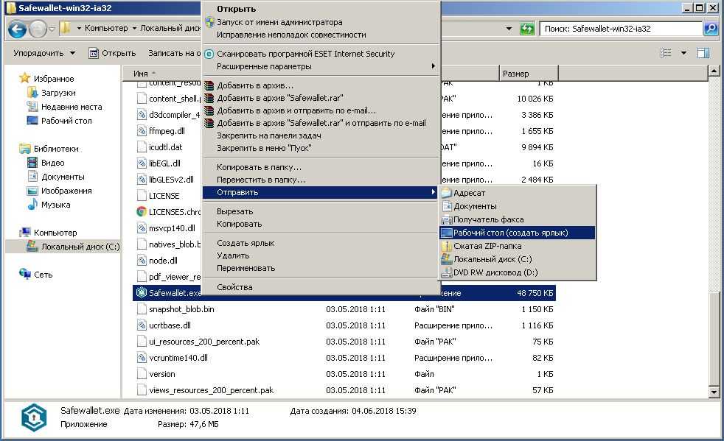Click Удалить in context menu
The image size is (724, 441).
click(x=321, y=255)
